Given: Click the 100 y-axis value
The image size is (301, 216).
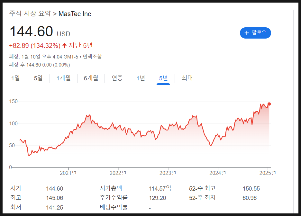Looking at the screenshot, I should (x=14, y=123).
